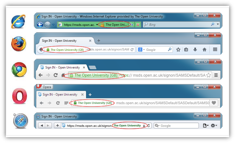This screenshot has height=143, width=235.
Task: Click Safari padlock icon in address bar
Action: click(144, 126)
